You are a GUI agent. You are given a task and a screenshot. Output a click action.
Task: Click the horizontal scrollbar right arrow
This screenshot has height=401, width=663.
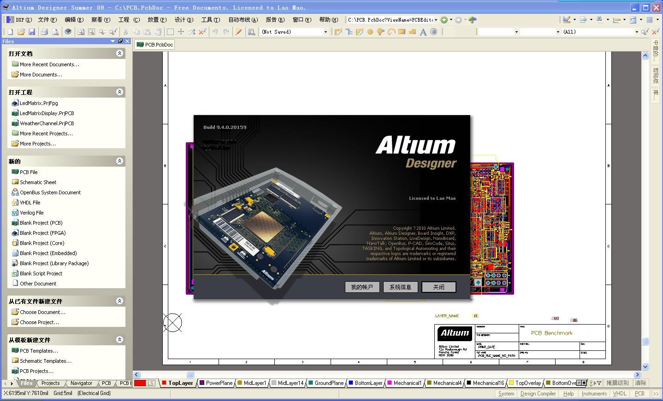point(637,375)
